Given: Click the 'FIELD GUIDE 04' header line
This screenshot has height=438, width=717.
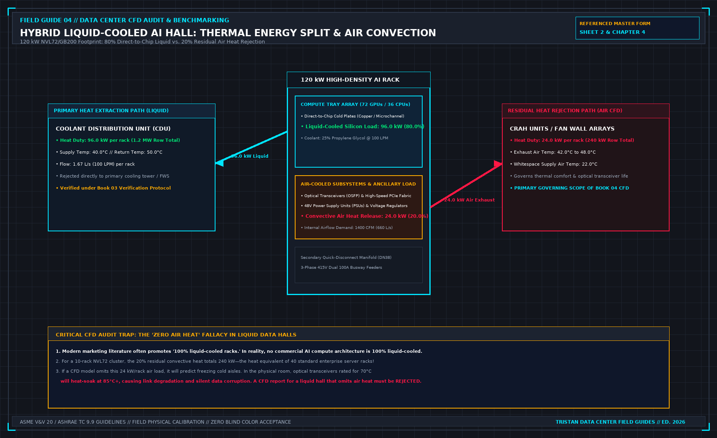Looking at the screenshot, I should click(124, 20).
